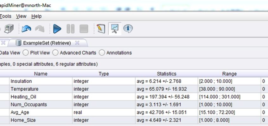Select the Annotations radio button
Viewport: 268px width, 126px height.
(x=102, y=53)
